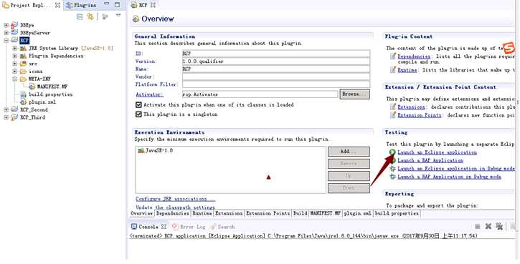Click the green run icon for Eclipse application
The width and height of the screenshot is (520, 264).
[392, 152]
